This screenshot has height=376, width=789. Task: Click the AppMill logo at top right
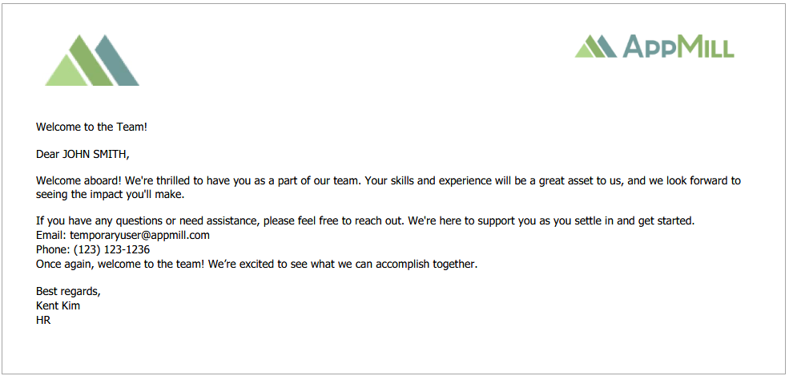(x=654, y=46)
